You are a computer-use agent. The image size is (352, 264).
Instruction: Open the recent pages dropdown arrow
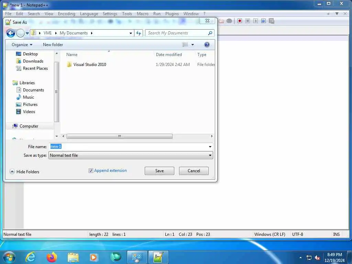(x=27, y=33)
